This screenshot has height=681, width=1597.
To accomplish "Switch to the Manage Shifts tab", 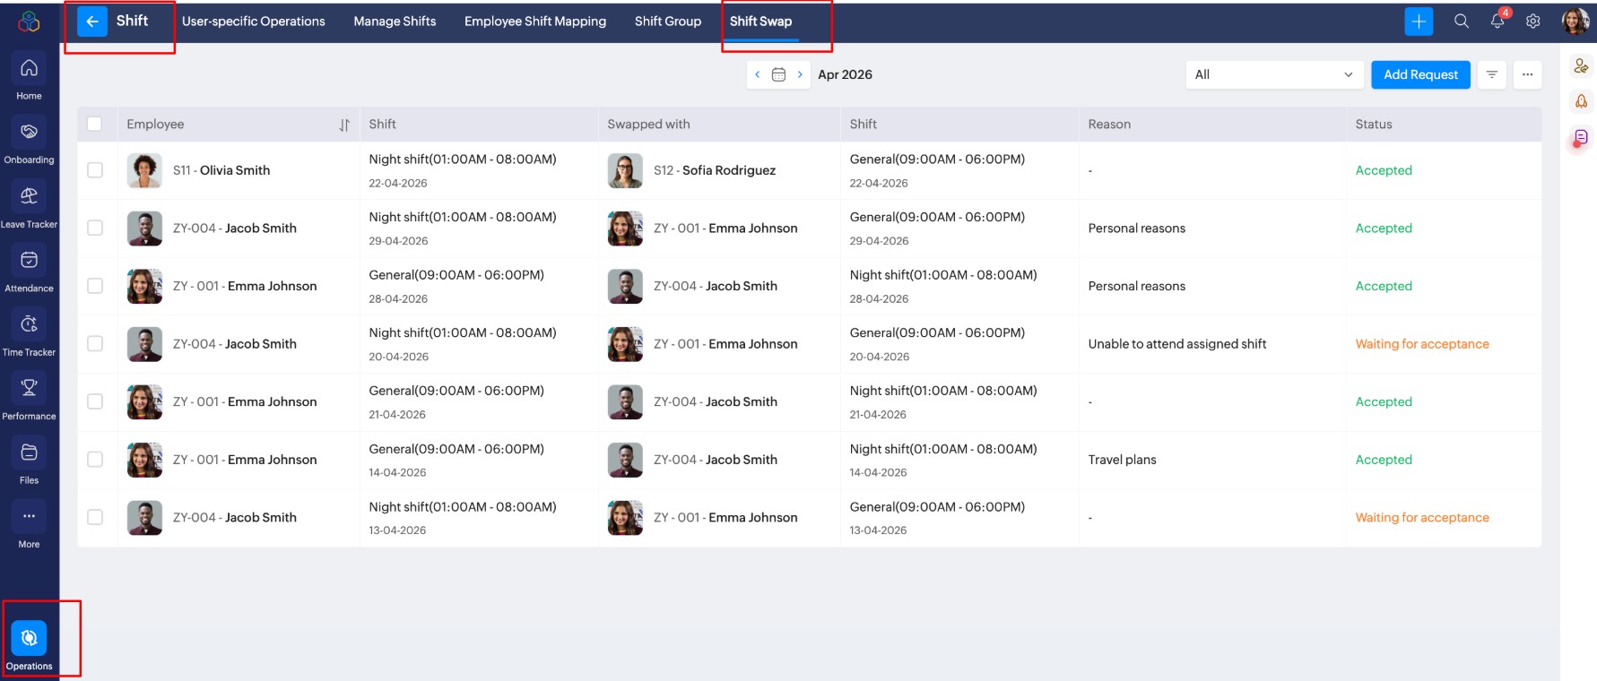I will (x=395, y=22).
